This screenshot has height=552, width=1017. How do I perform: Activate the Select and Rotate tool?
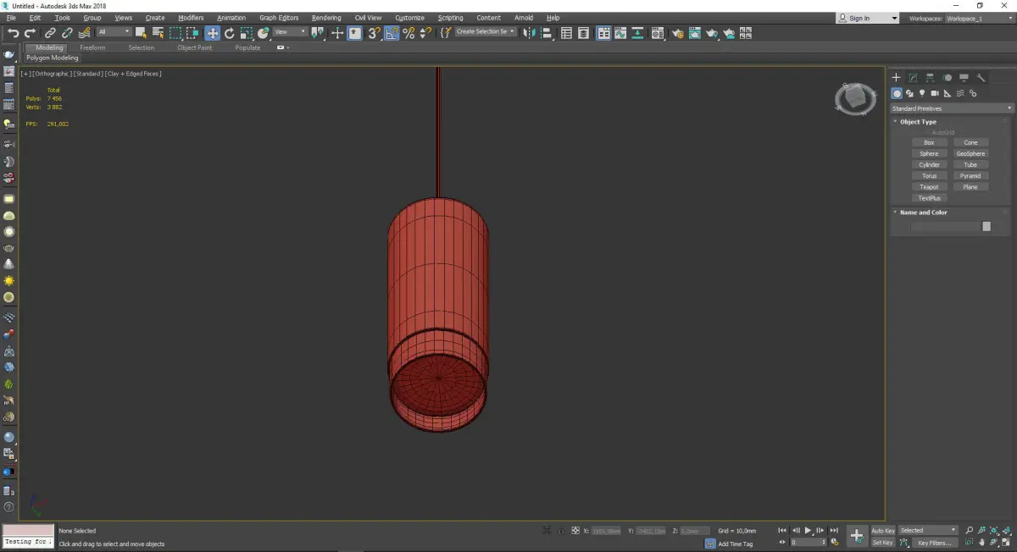tap(229, 33)
